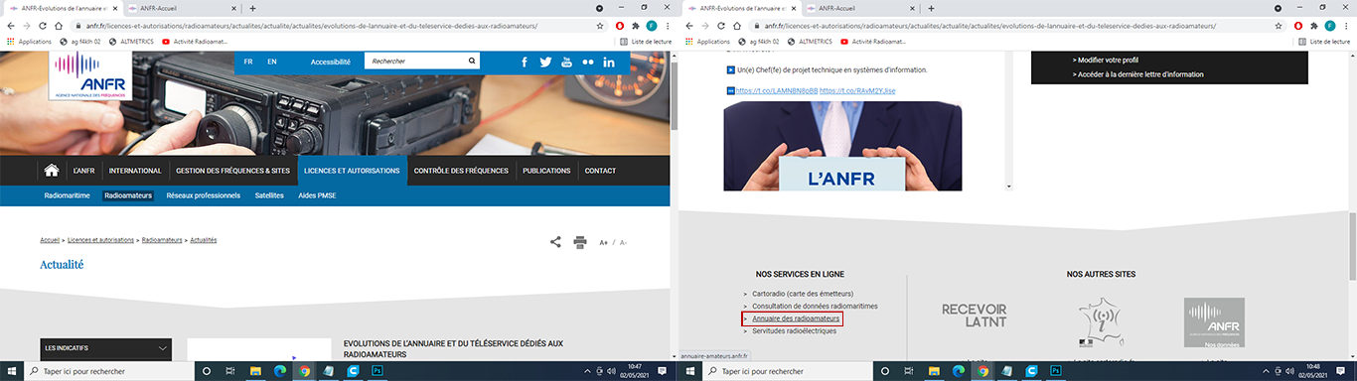Click the ANFR logo in left window
Viewport: 1357px width, 381px height.
pyautogui.click(x=91, y=75)
